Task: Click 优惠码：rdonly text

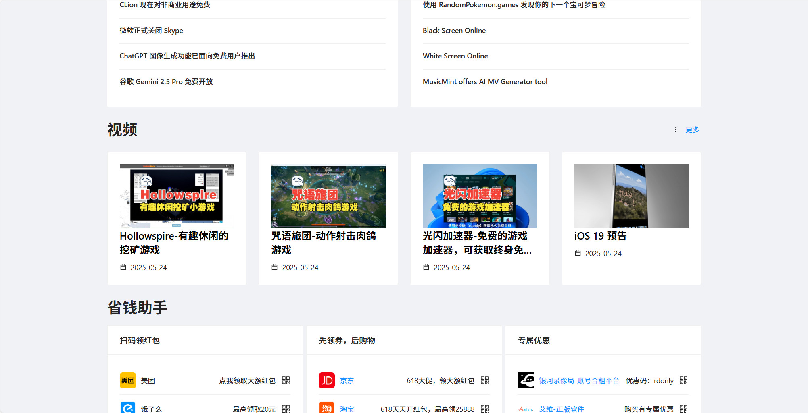Action: (650, 380)
